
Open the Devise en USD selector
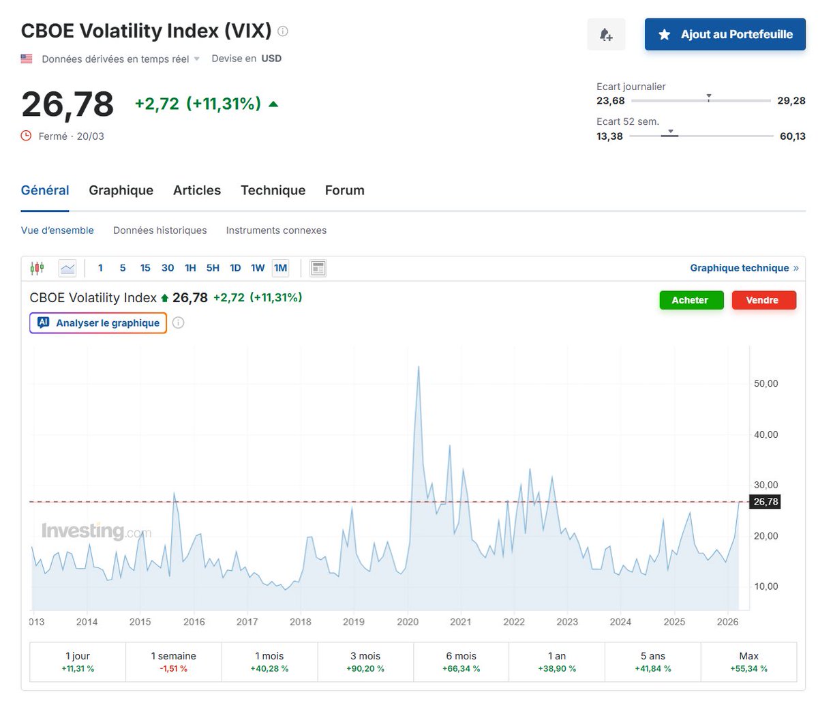click(x=246, y=59)
